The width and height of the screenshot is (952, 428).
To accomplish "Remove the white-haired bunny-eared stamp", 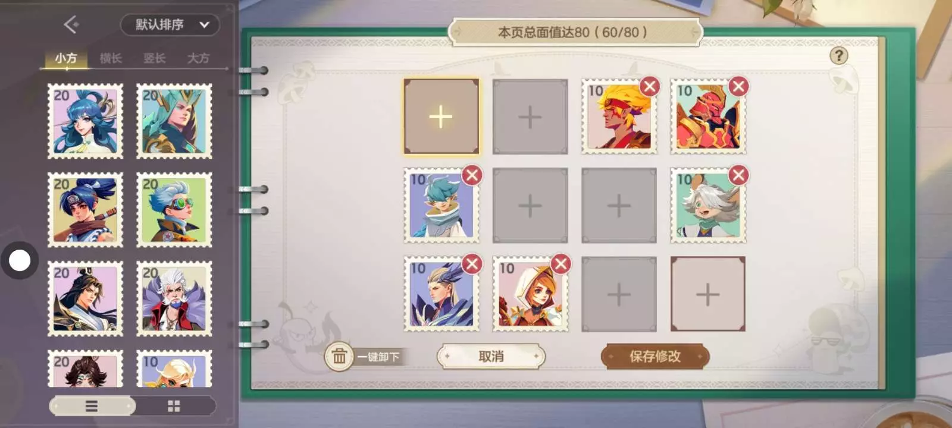I will tap(738, 175).
